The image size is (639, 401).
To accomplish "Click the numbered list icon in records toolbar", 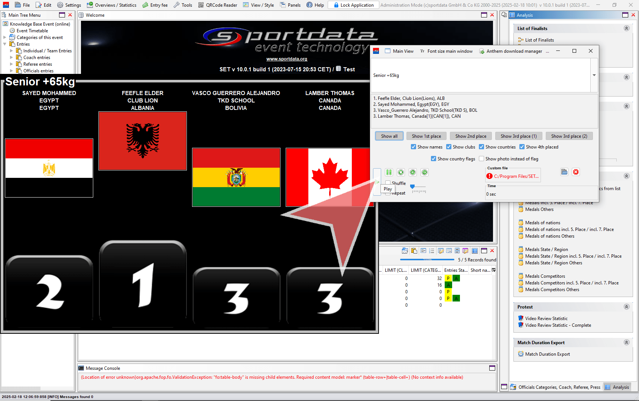I will tap(431, 251).
